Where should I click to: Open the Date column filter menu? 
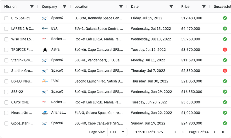tap(171, 6)
